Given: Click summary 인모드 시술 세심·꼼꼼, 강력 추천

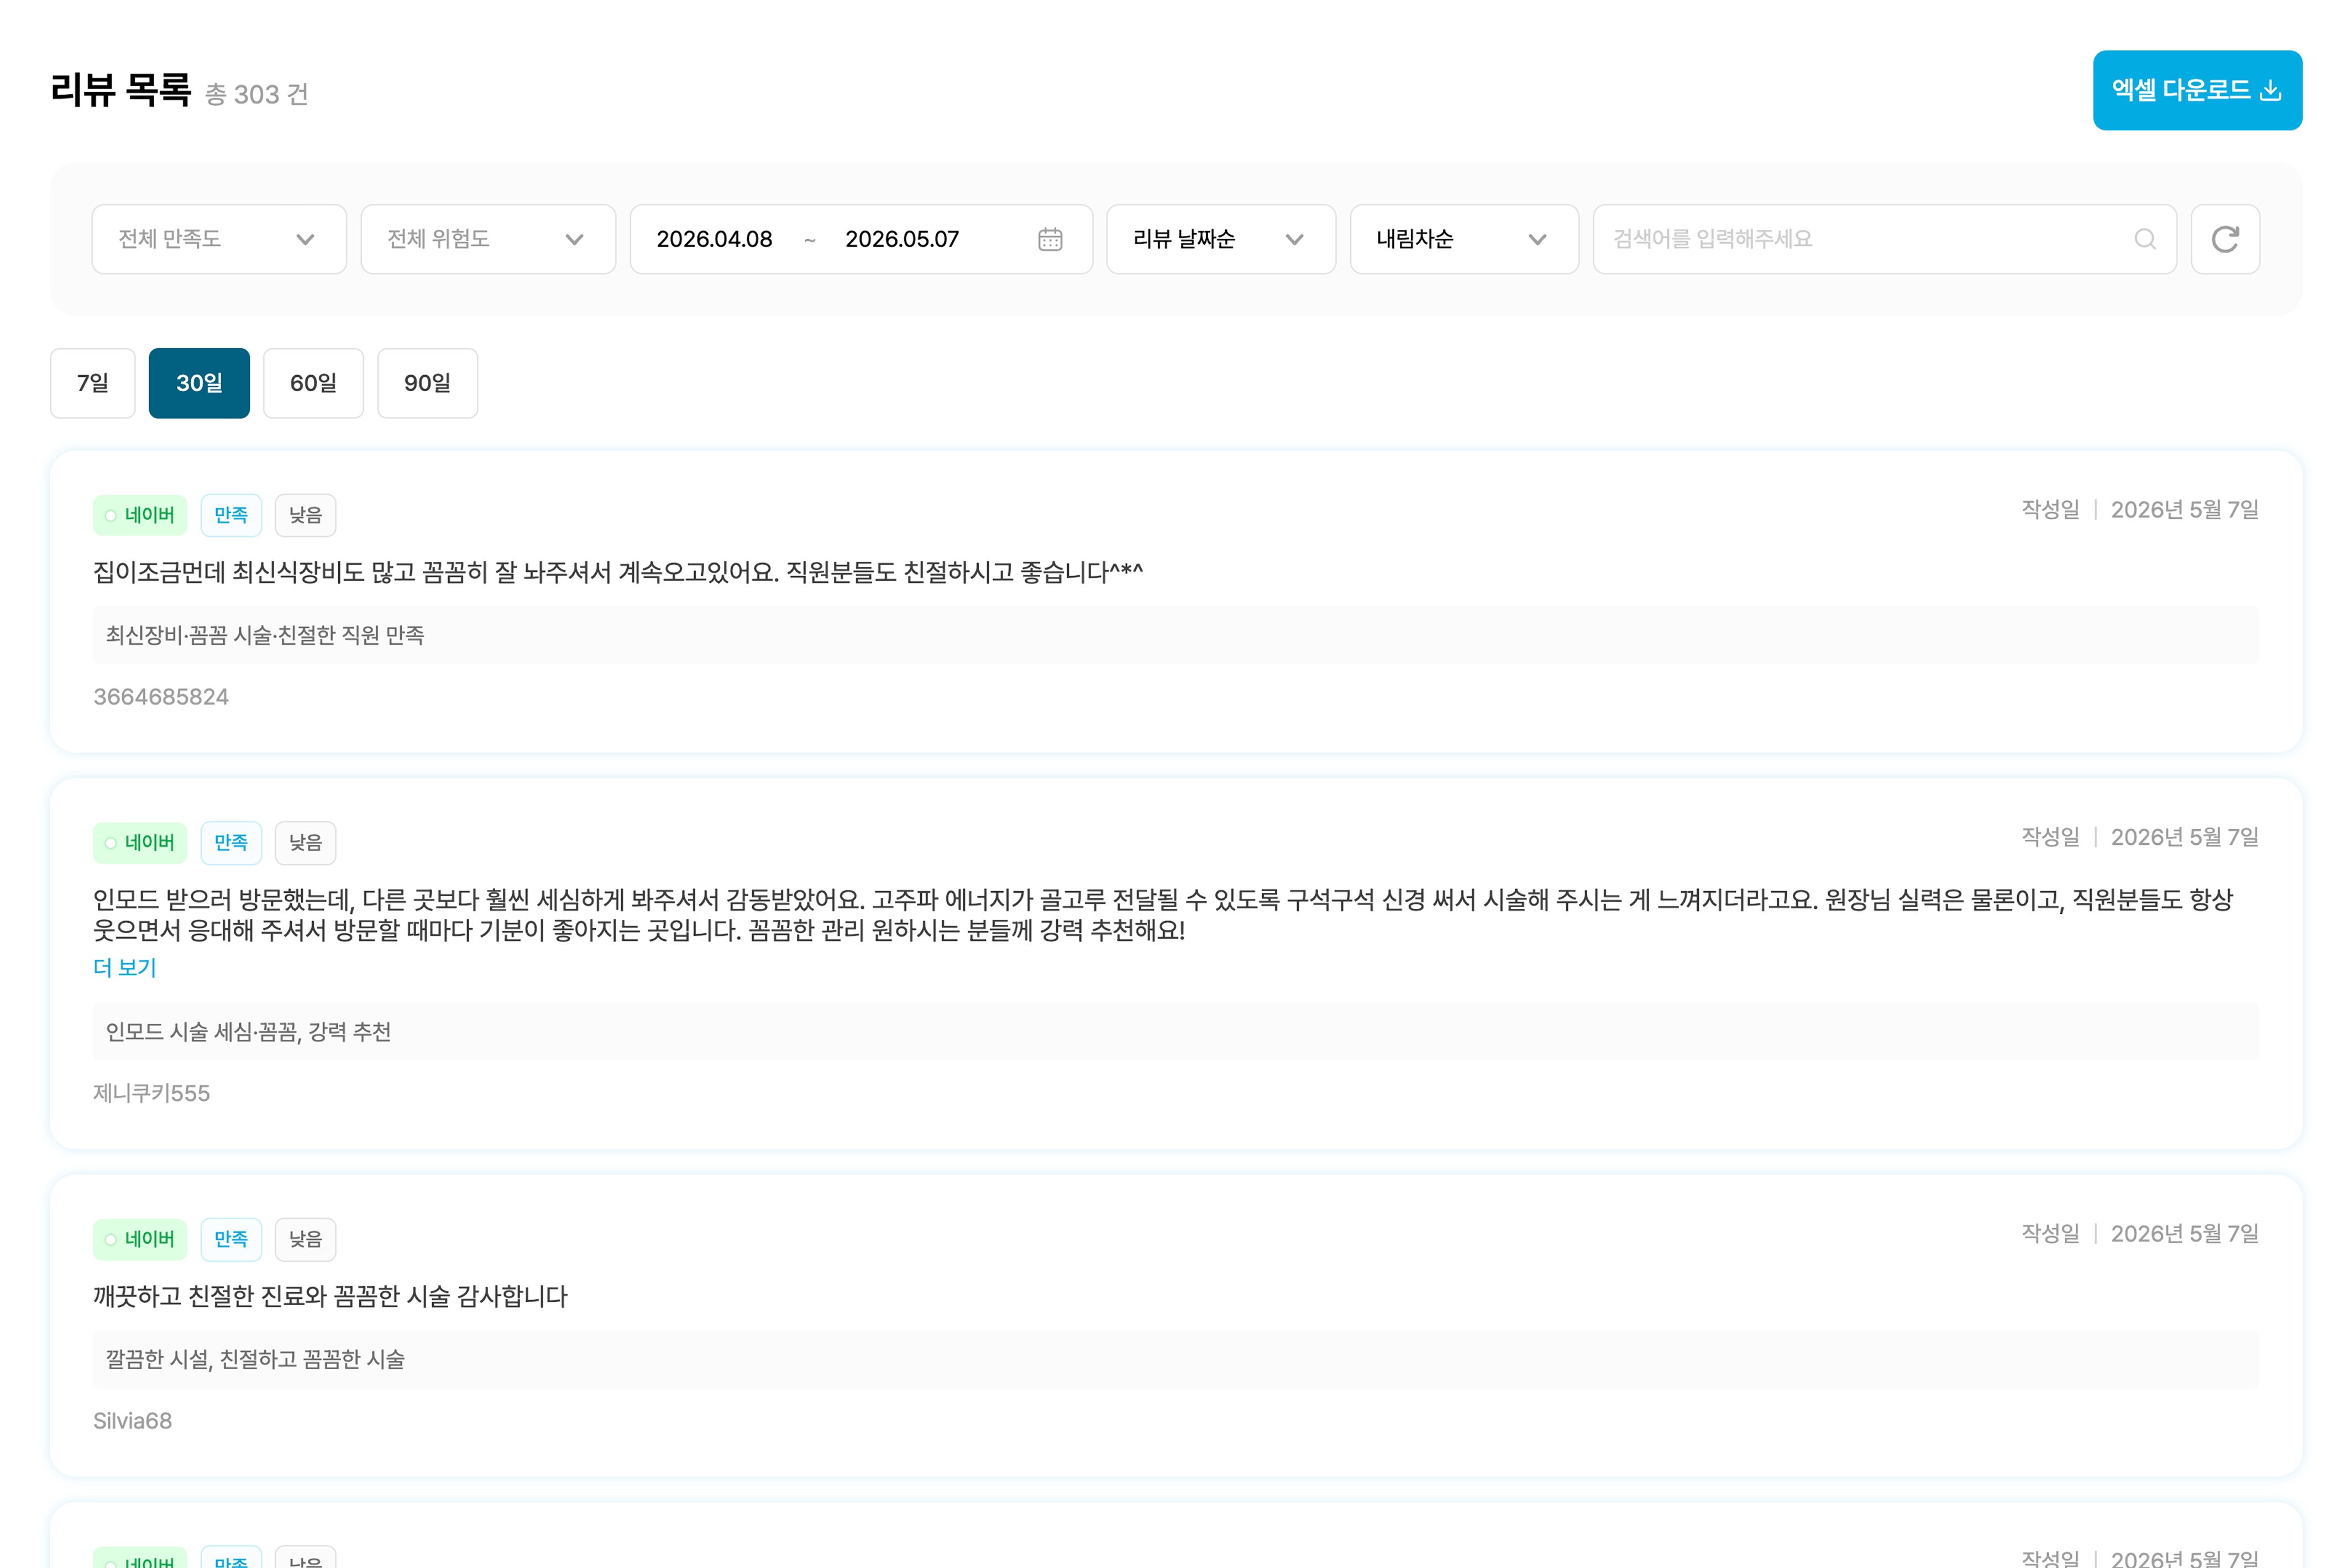Looking at the screenshot, I should [248, 1031].
